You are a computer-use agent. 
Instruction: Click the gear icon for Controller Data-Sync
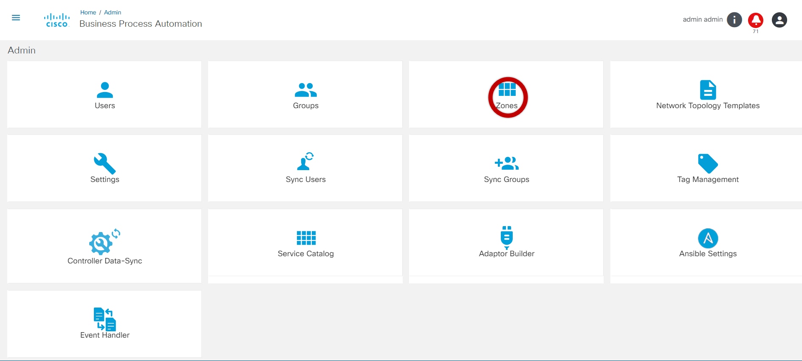click(x=104, y=242)
